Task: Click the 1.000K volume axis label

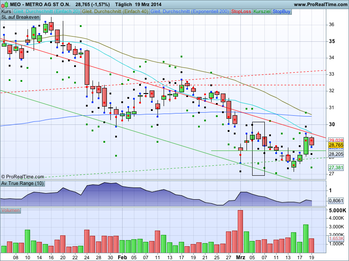Action: pyautogui.click(x=336, y=244)
